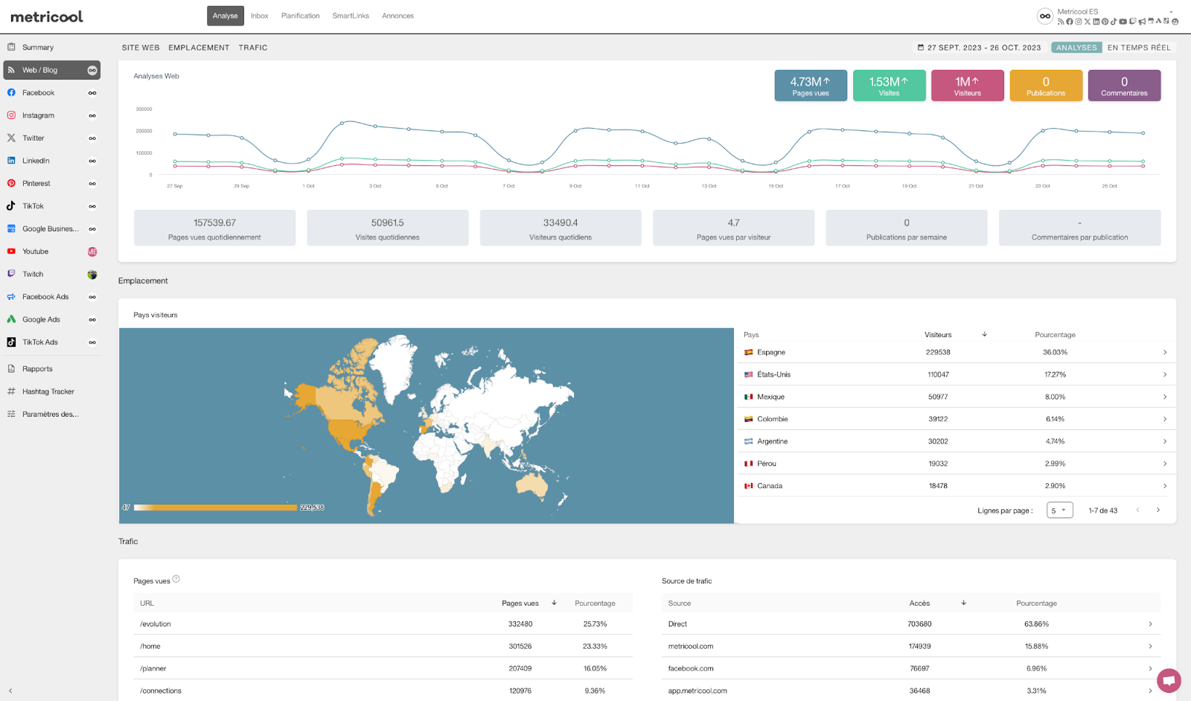
Task: Click Youtube account avatar badge
Action: 92,252
